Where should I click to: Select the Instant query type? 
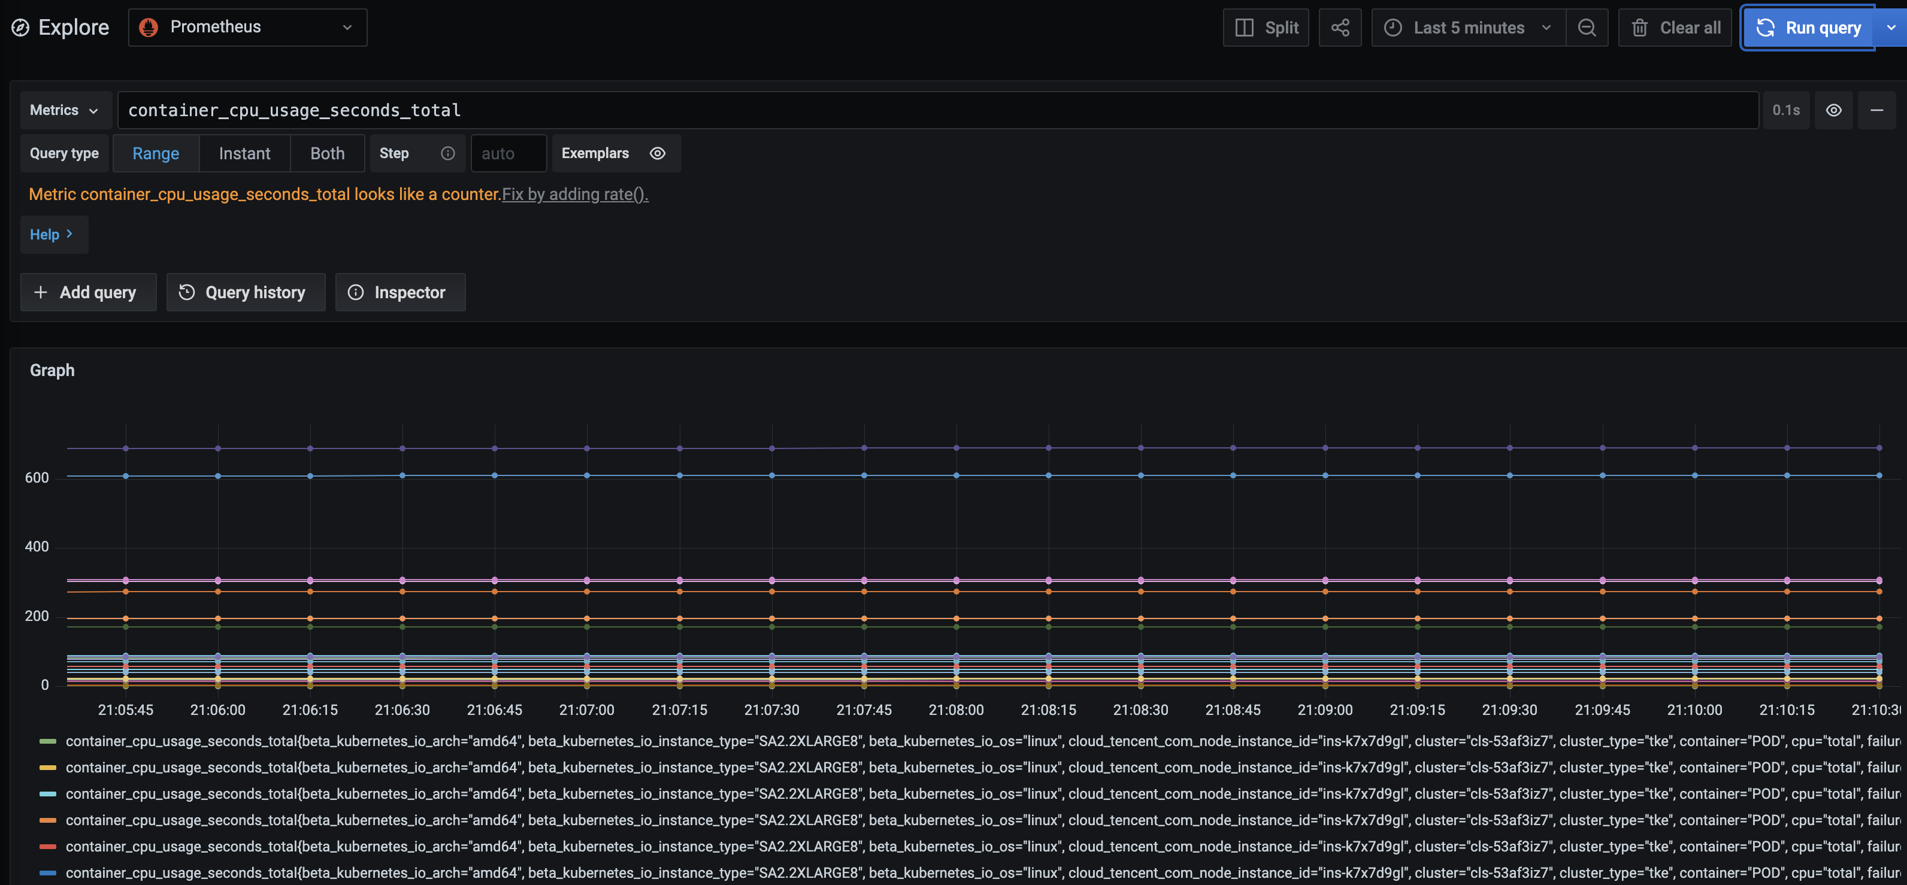pos(244,153)
